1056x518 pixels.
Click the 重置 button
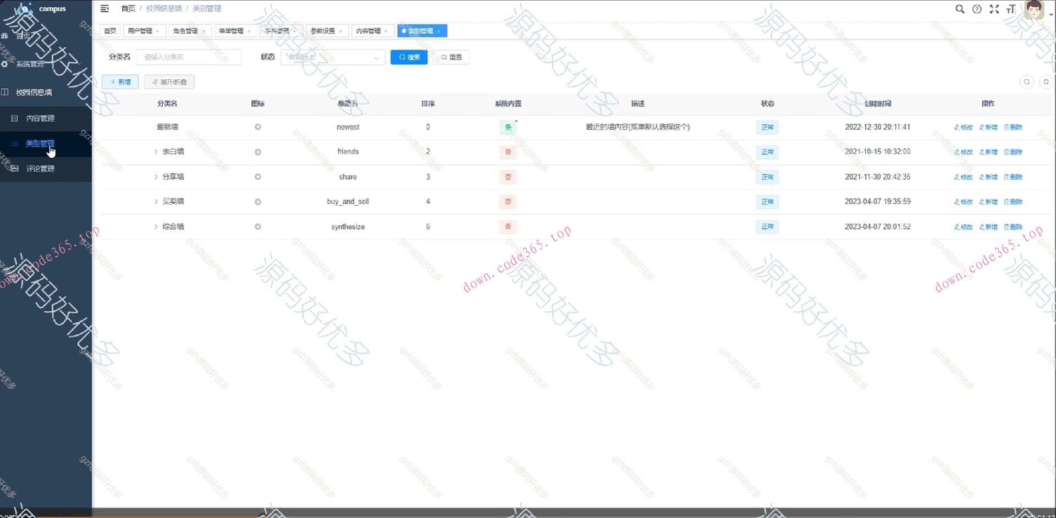tap(451, 57)
